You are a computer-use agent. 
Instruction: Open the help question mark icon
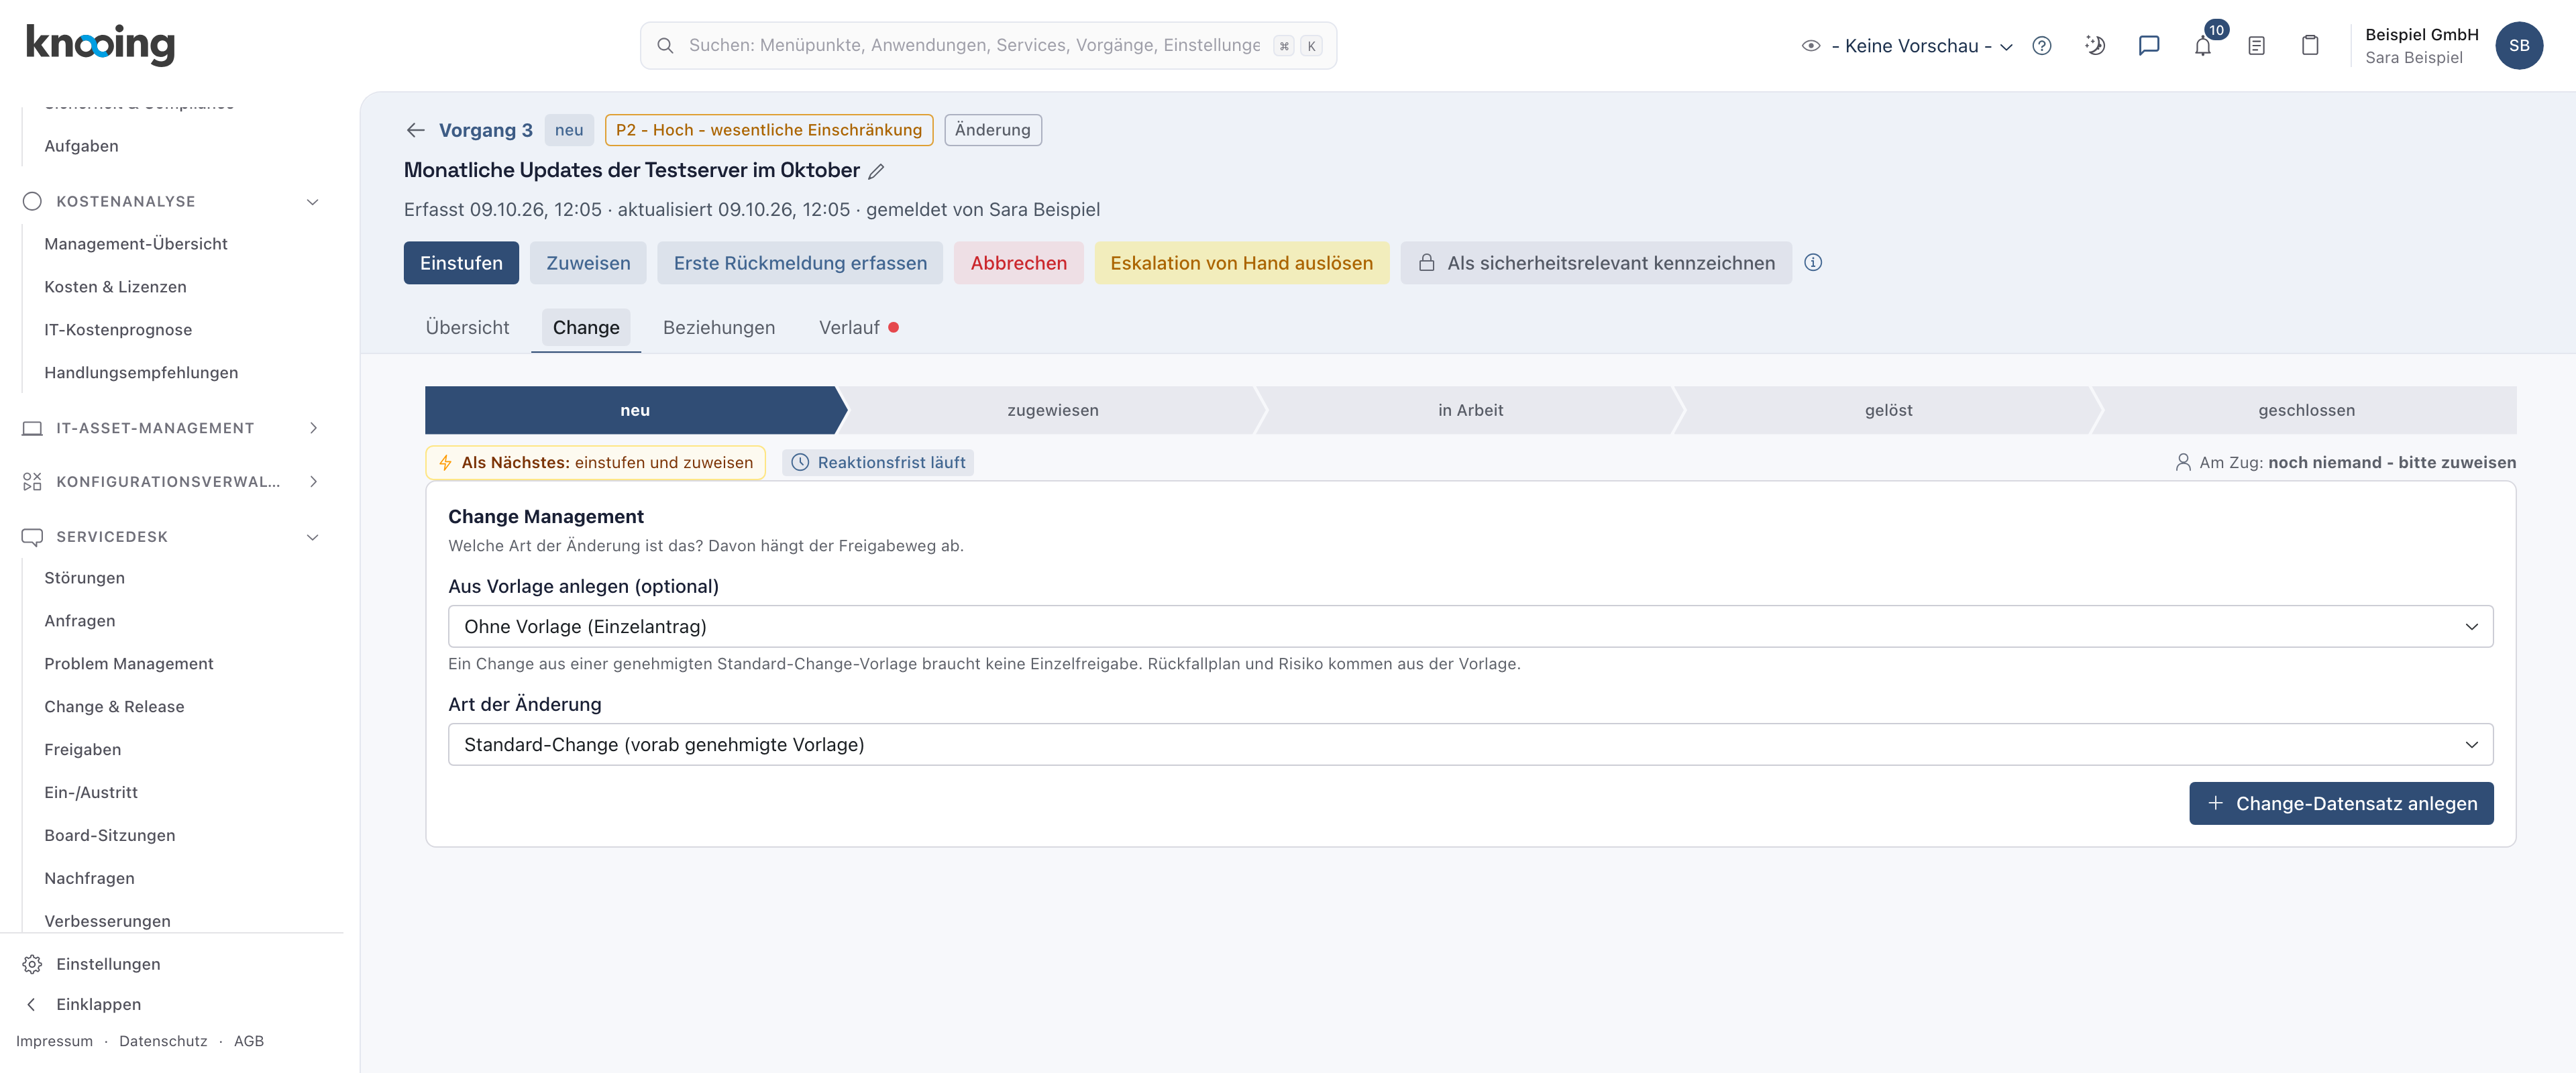pyautogui.click(x=2042, y=46)
